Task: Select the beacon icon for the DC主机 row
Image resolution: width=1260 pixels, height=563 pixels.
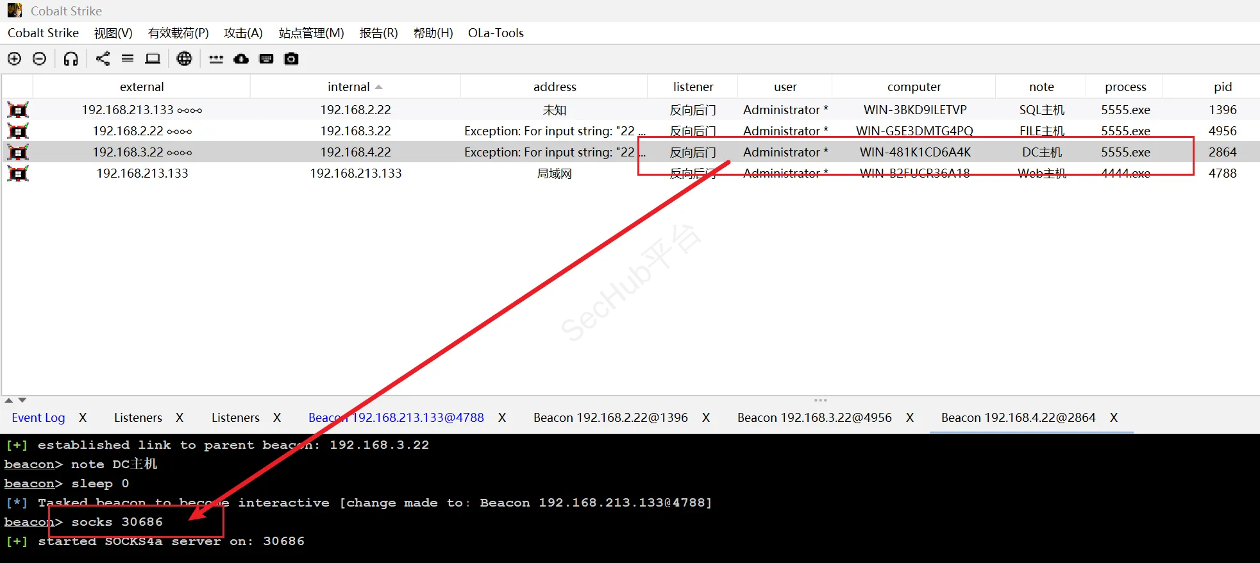Action: coord(18,152)
